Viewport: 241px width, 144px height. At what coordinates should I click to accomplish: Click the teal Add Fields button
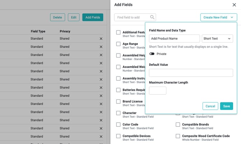pyautogui.click(x=93, y=17)
